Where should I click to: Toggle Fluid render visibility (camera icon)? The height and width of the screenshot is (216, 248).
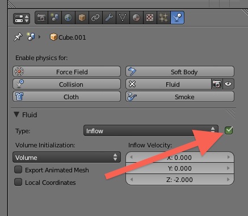pyautogui.click(x=217, y=84)
